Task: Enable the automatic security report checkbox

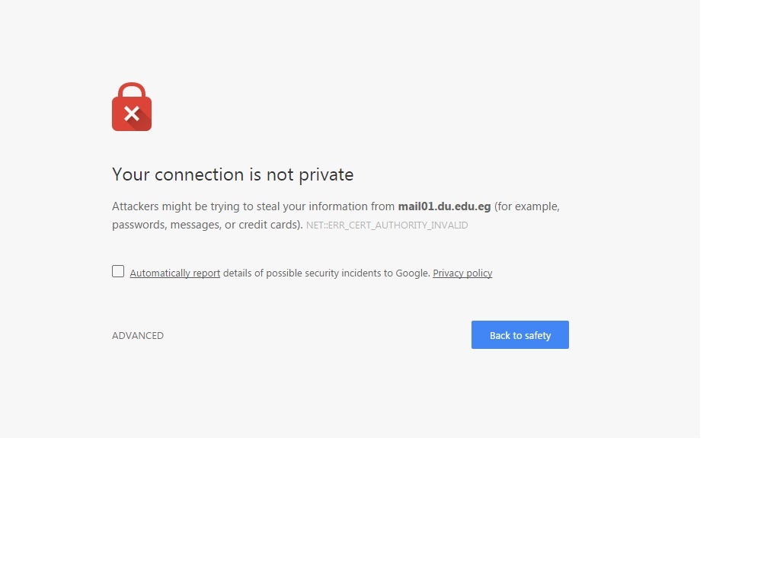Action: coord(118,271)
